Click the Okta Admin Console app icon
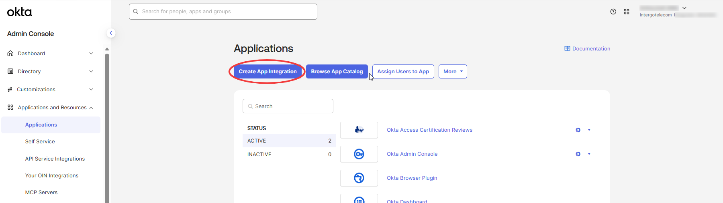 point(359,154)
